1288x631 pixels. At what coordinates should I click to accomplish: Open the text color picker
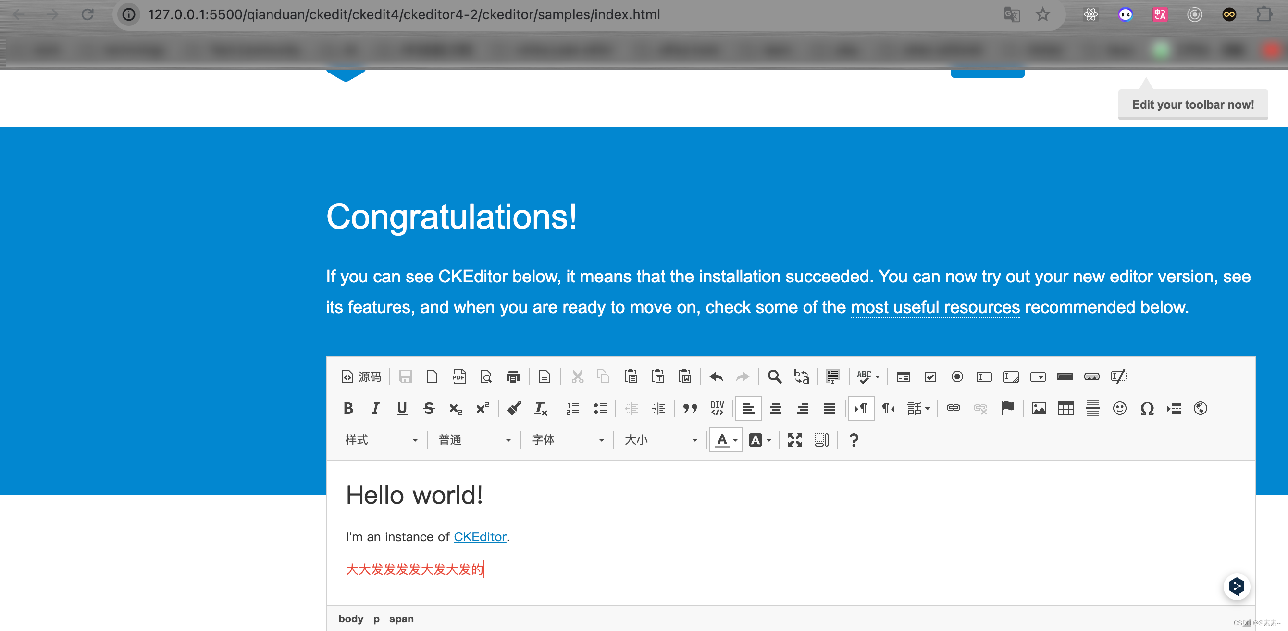coord(726,440)
